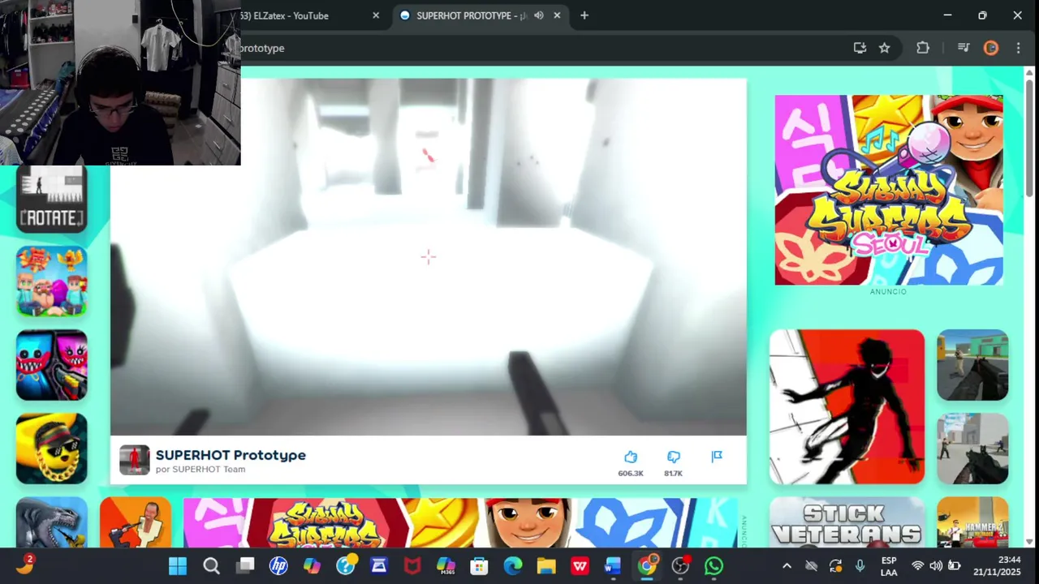
Task: Open a new browser tab
Action: pos(584,15)
